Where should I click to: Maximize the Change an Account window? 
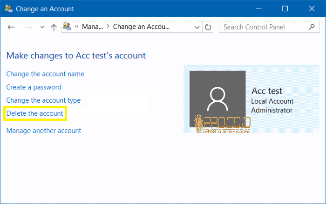[285, 8]
